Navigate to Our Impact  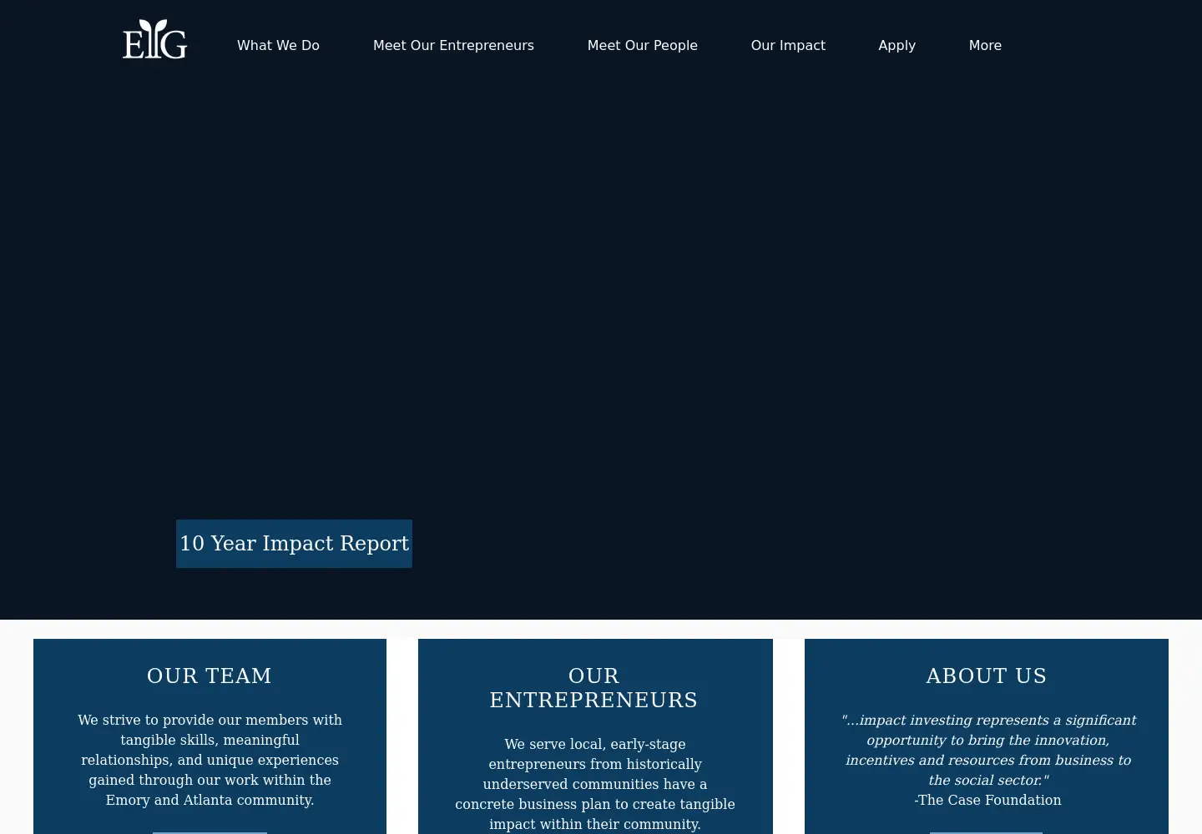(x=788, y=45)
